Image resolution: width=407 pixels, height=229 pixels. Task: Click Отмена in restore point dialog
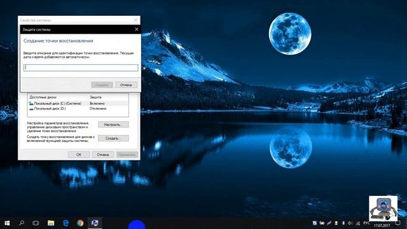tap(126, 85)
